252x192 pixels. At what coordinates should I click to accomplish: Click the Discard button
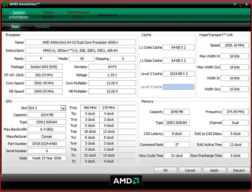click(x=239, y=170)
